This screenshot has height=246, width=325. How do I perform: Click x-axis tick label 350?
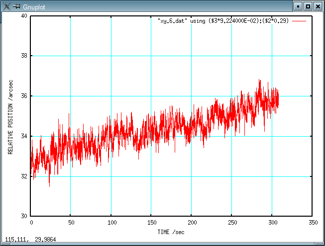(313, 223)
